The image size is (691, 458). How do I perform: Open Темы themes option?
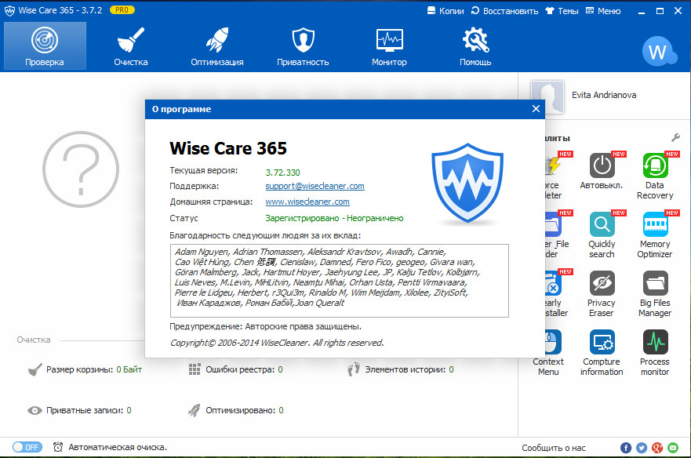coord(562,11)
